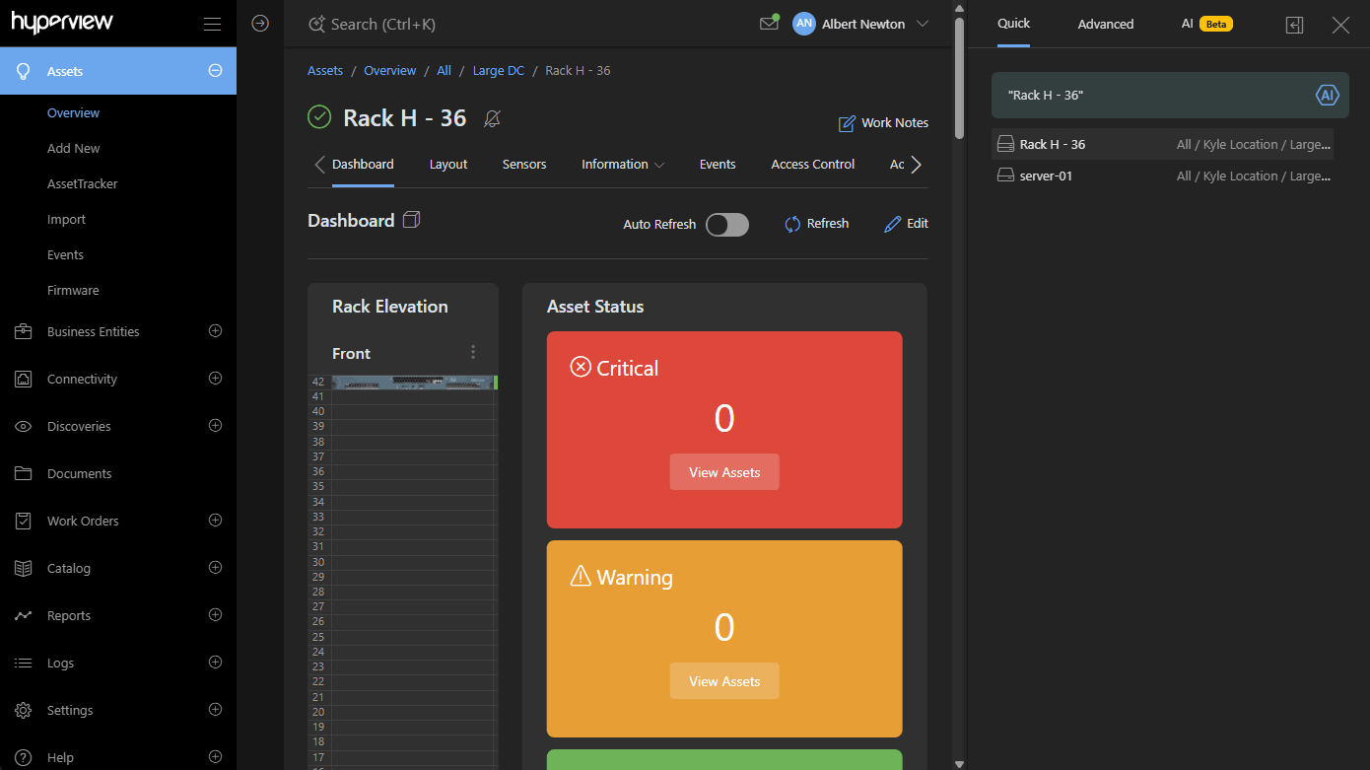Expand the Business Entities section
Viewport: 1370px width, 770px height.
pos(216,331)
